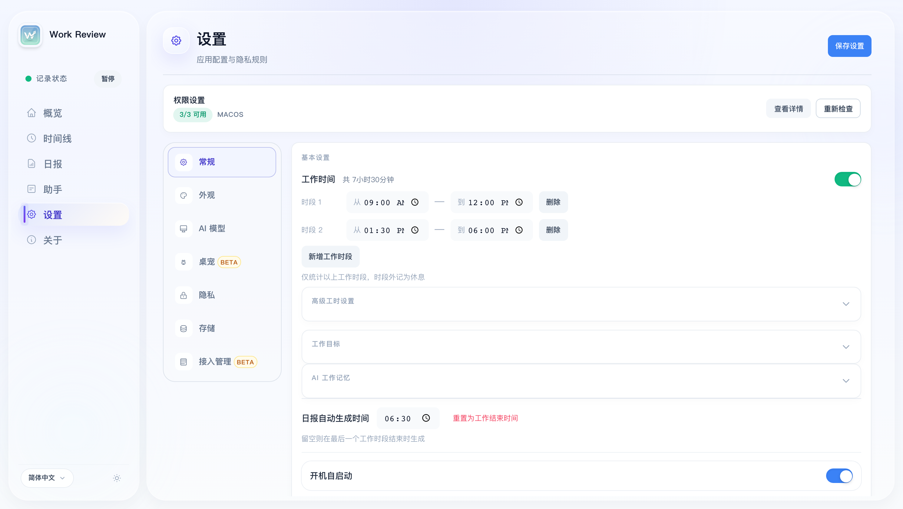
Task: Click the info icon beside 关于
Action: tap(31, 240)
